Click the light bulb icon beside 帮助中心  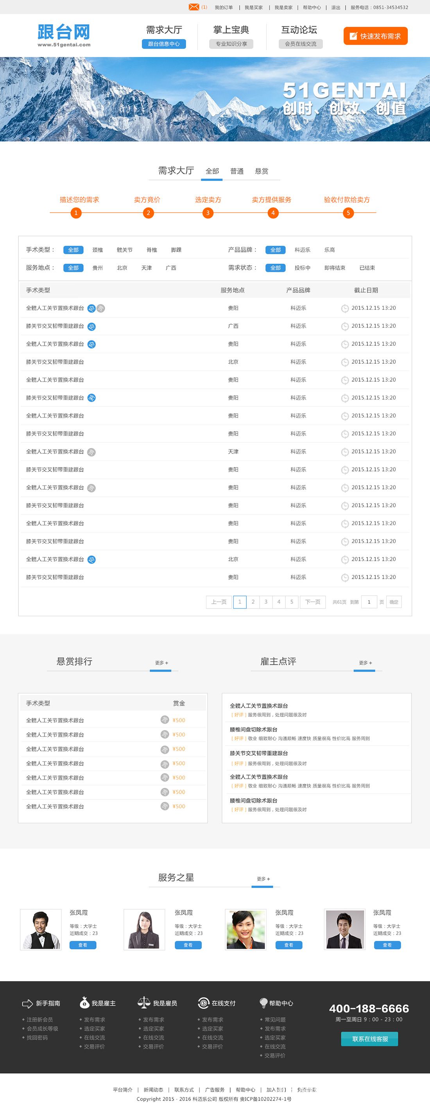tap(263, 1003)
